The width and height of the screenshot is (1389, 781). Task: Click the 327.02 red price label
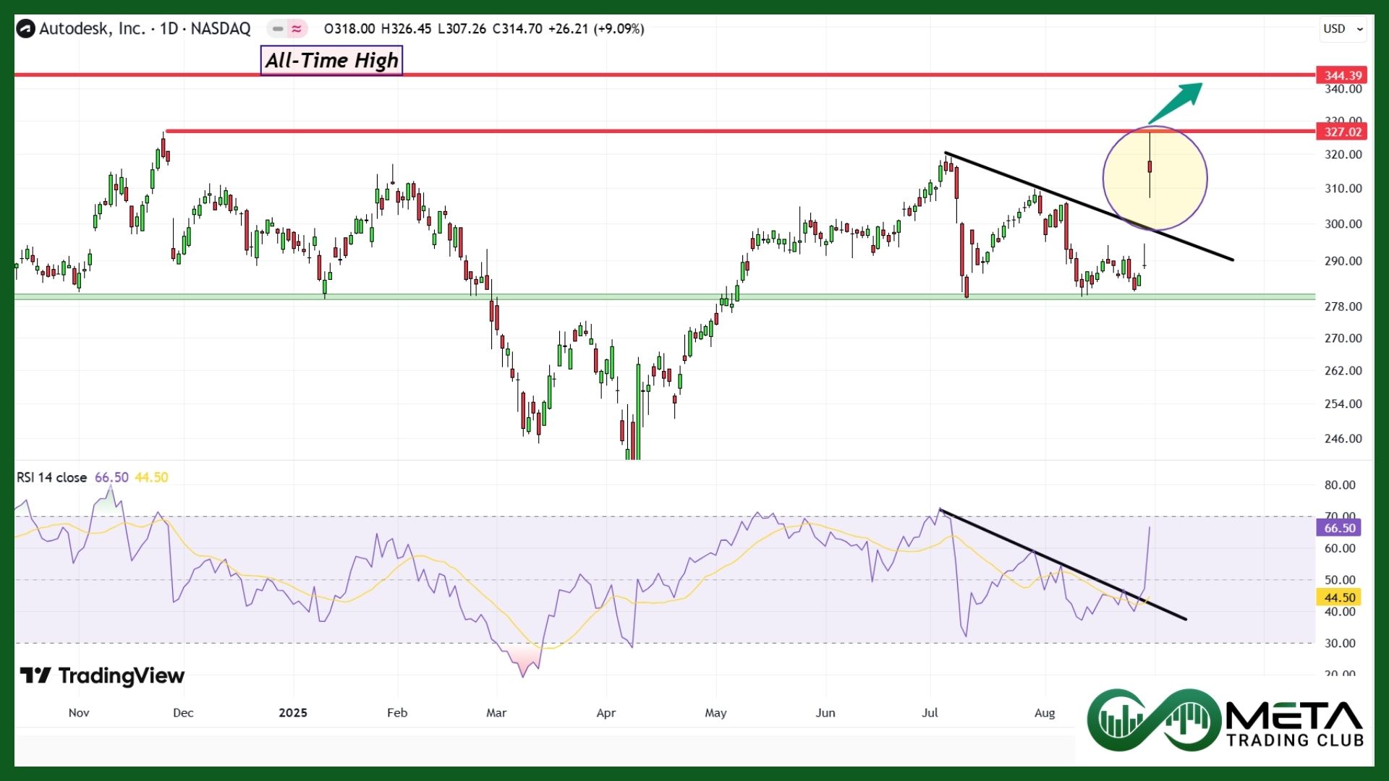pos(1343,132)
